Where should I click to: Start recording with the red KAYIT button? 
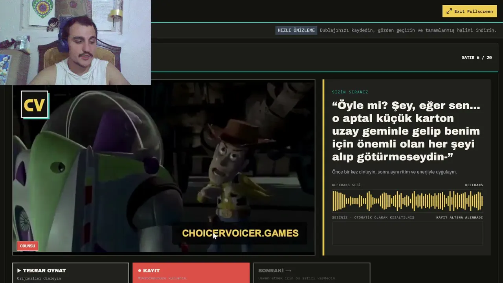click(x=191, y=273)
